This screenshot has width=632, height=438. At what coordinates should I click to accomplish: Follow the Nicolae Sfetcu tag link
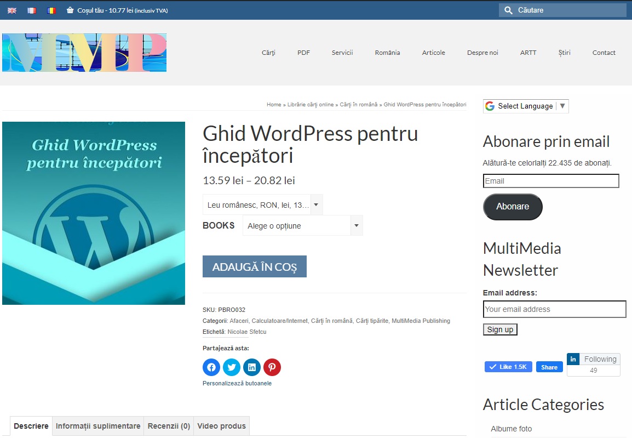click(x=247, y=332)
